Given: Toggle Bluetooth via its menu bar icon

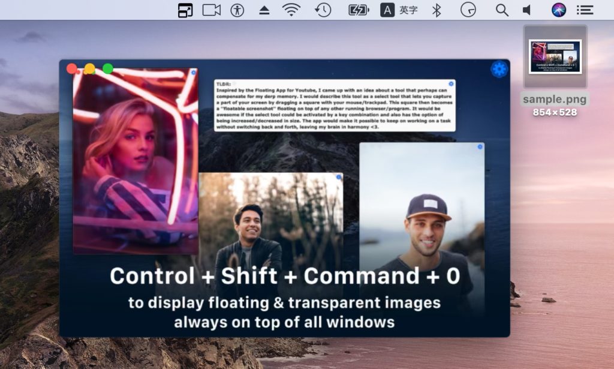Looking at the screenshot, I should [x=435, y=10].
